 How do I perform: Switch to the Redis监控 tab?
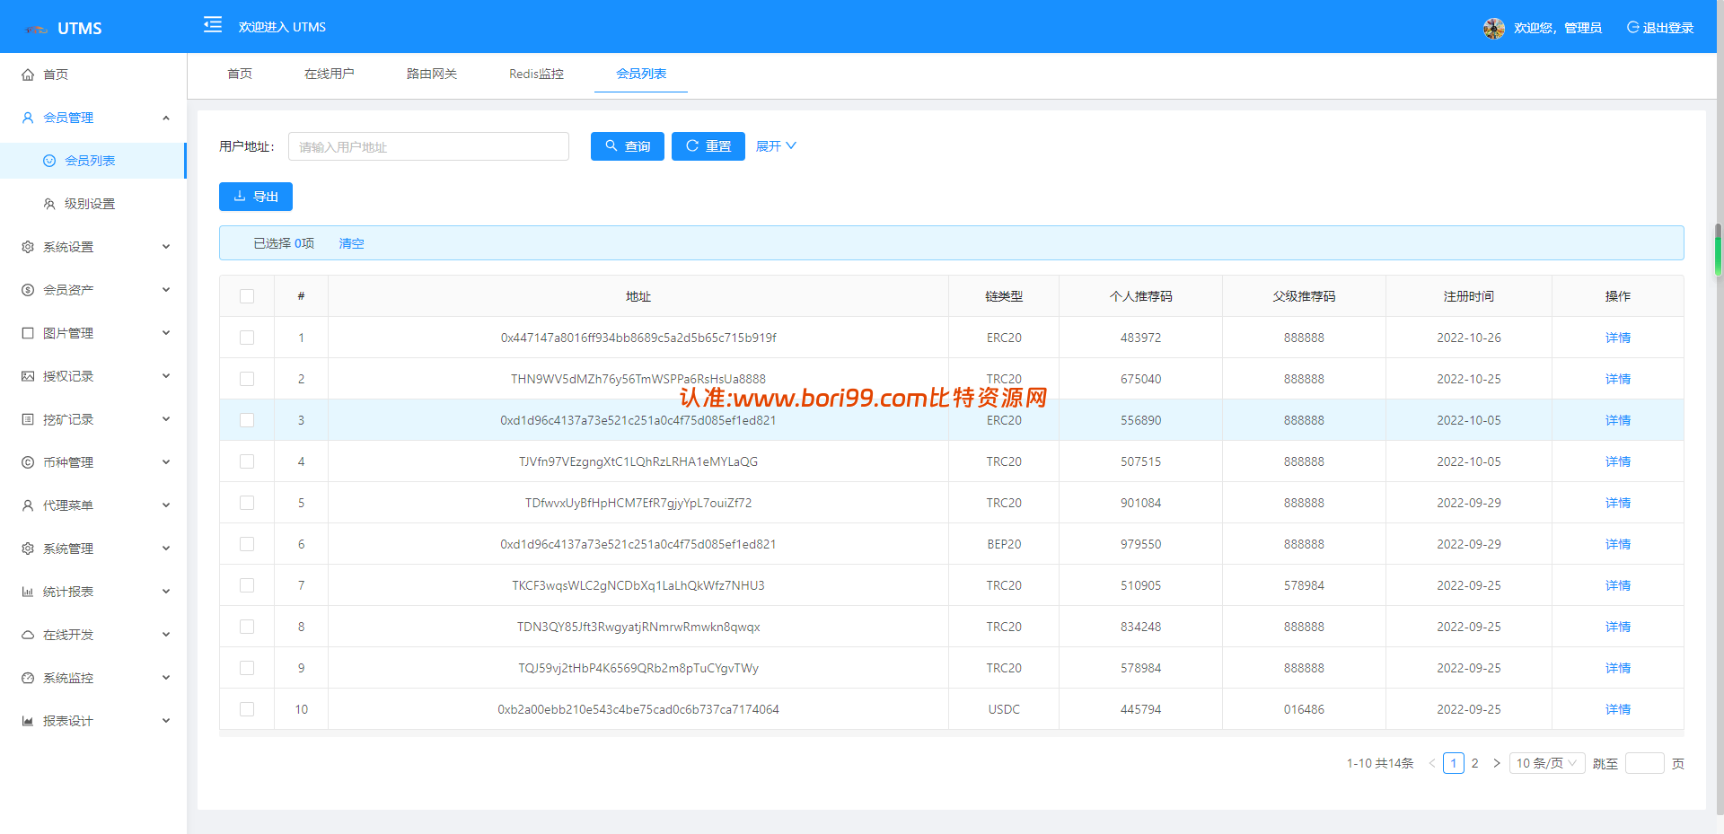pyautogui.click(x=536, y=74)
